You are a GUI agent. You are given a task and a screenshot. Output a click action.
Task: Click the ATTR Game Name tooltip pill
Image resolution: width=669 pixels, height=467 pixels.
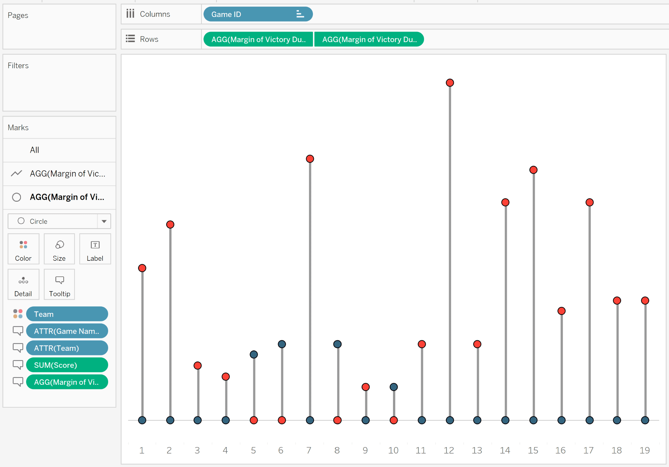[x=67, y=331]
